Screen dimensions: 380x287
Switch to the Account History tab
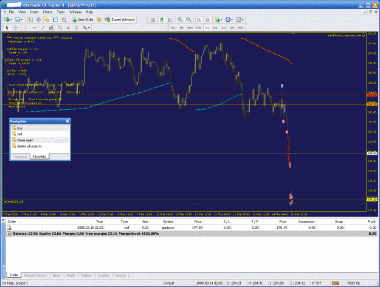coord(35,275)
